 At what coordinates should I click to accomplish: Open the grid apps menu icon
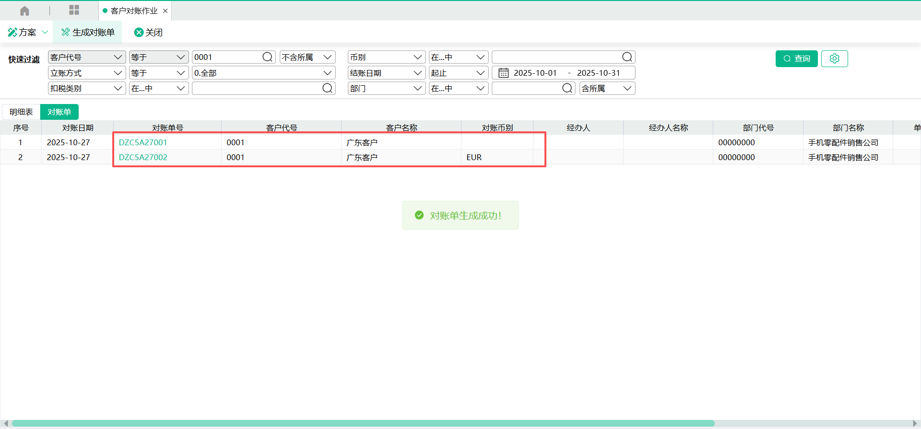click(74, 10)
